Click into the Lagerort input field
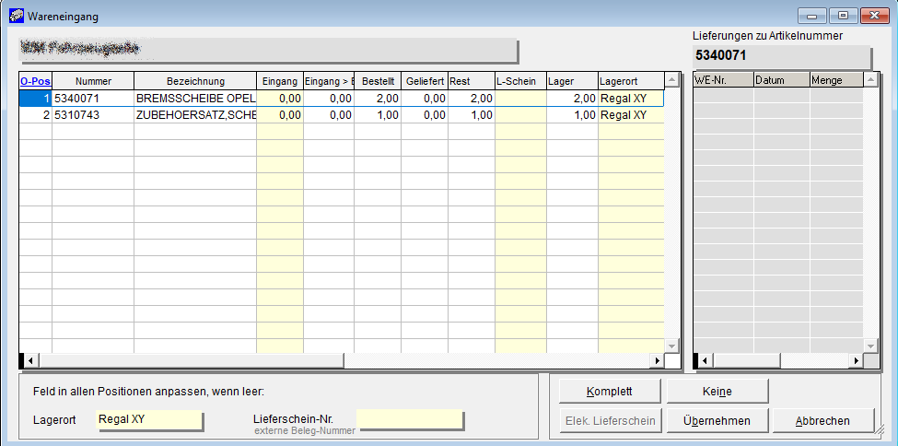The width and height of the screenshot is (898, 446). 148,420
